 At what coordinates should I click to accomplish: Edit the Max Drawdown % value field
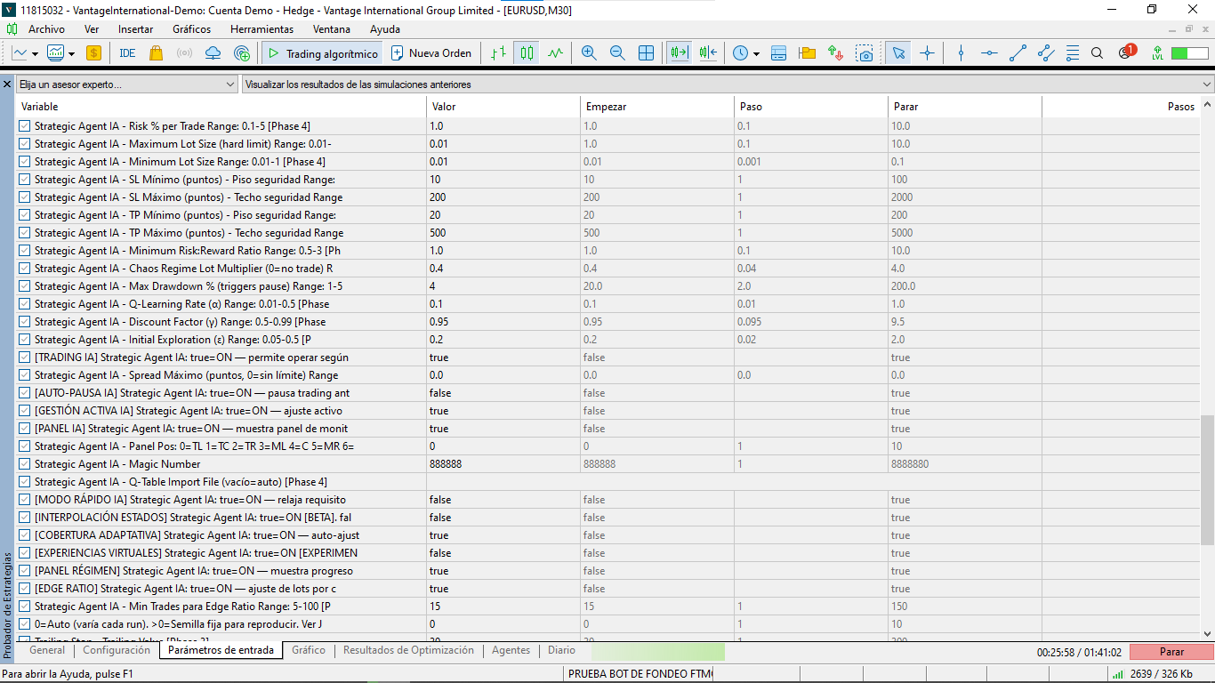pyautogui.click(x=503, y=286)
